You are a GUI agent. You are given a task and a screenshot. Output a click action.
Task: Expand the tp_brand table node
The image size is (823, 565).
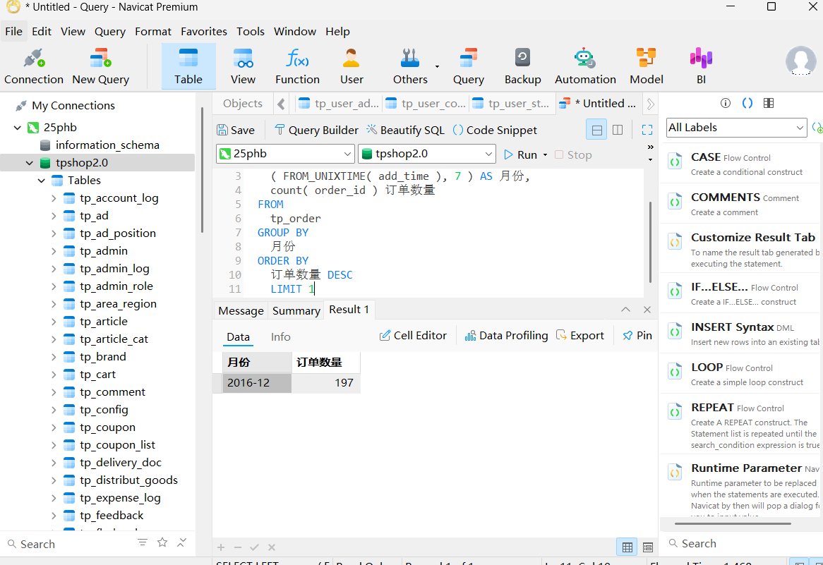tap(54, 357)
